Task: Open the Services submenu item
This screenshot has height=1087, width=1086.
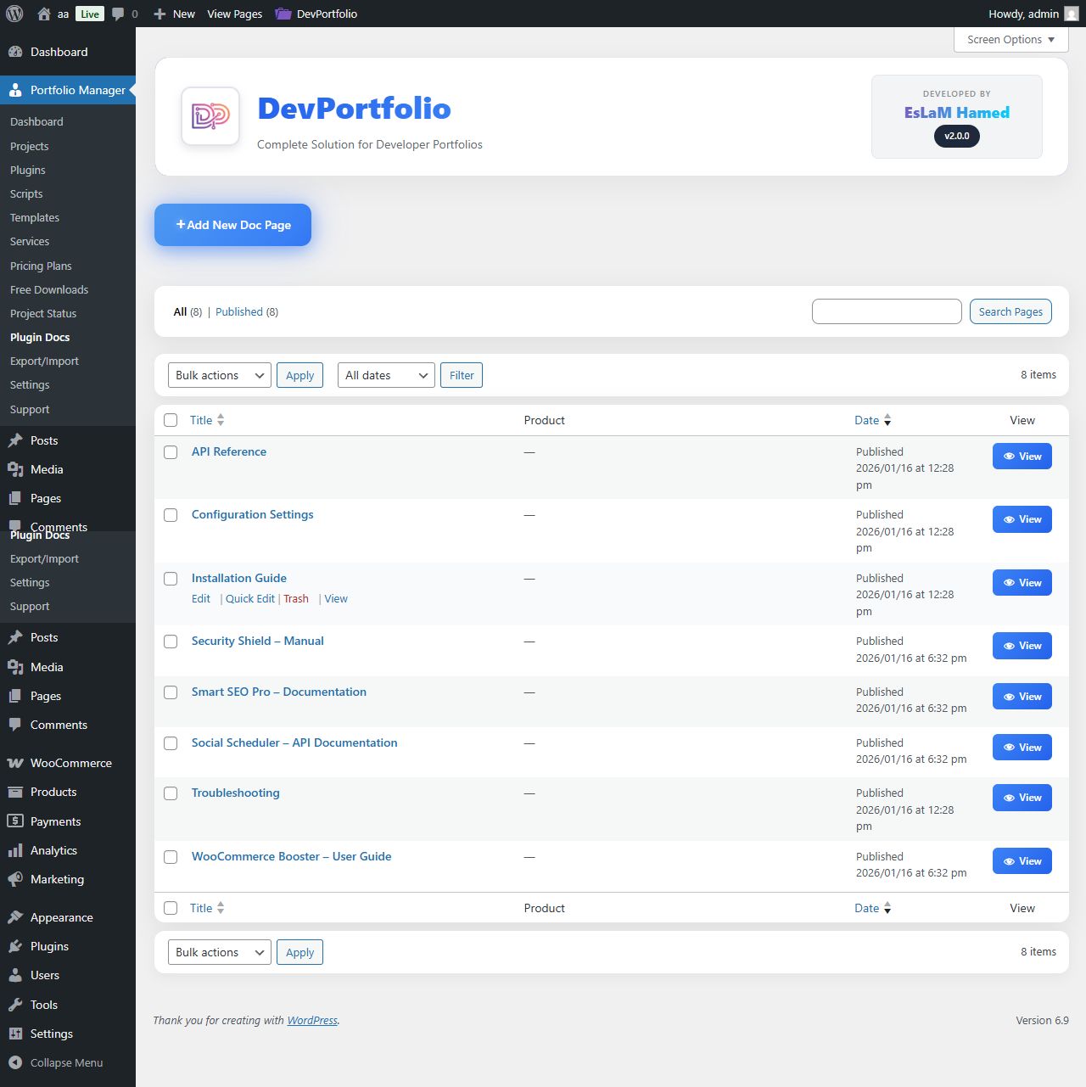Action: click(30, 241)
